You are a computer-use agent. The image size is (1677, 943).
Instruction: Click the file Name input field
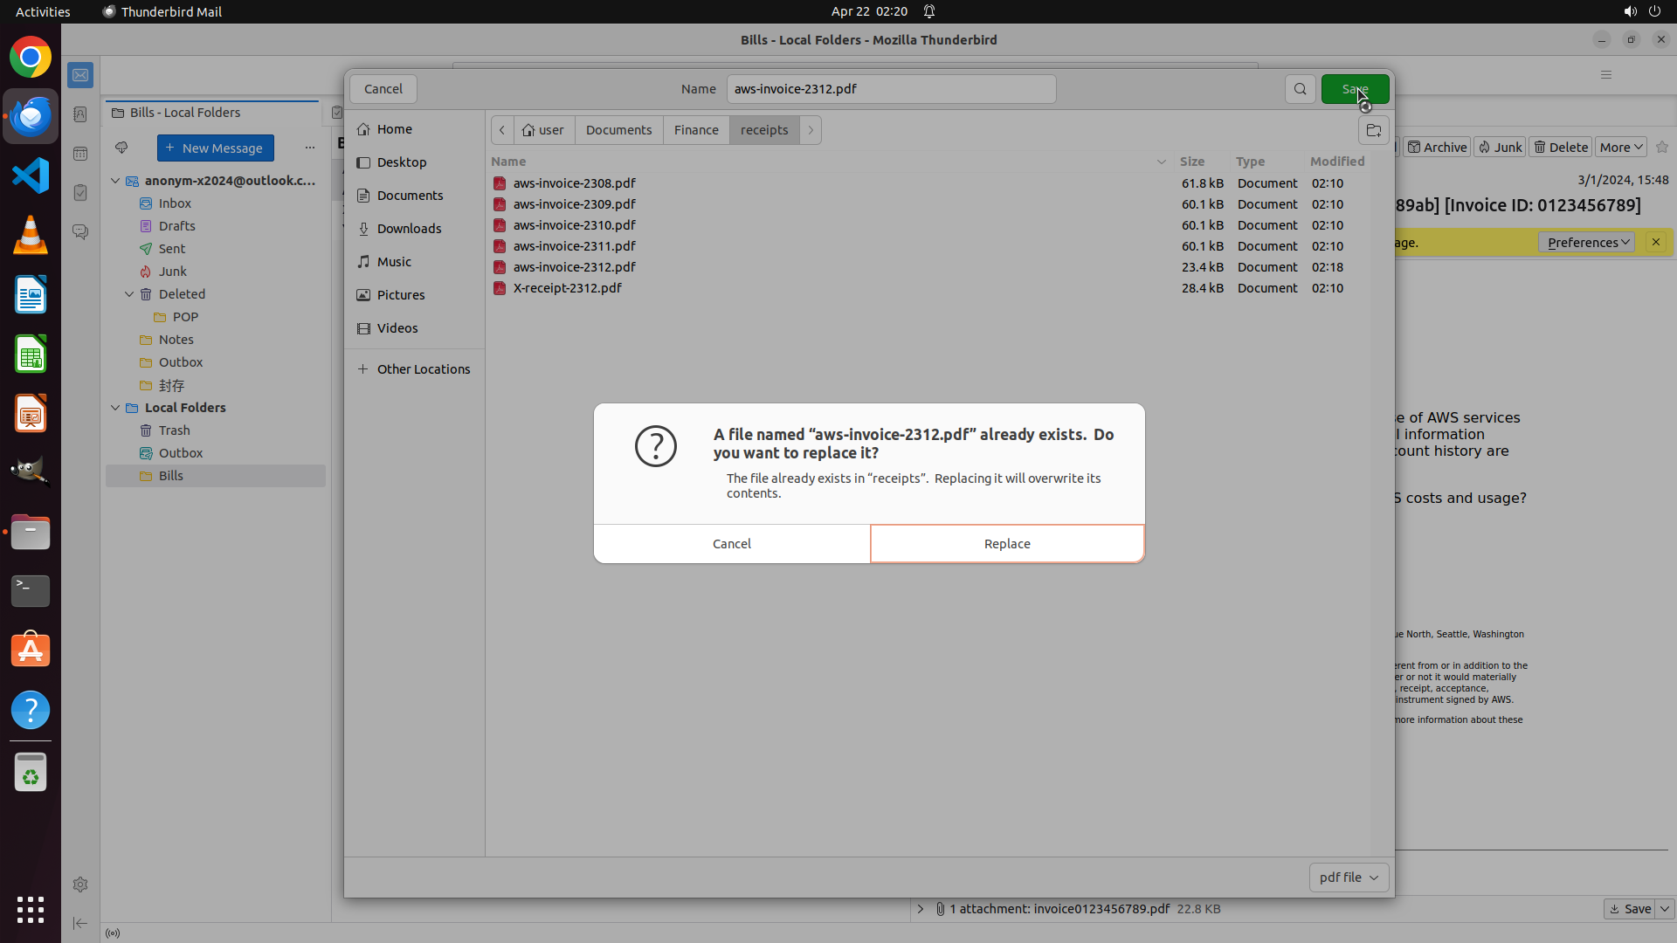(x=891, y=89)
